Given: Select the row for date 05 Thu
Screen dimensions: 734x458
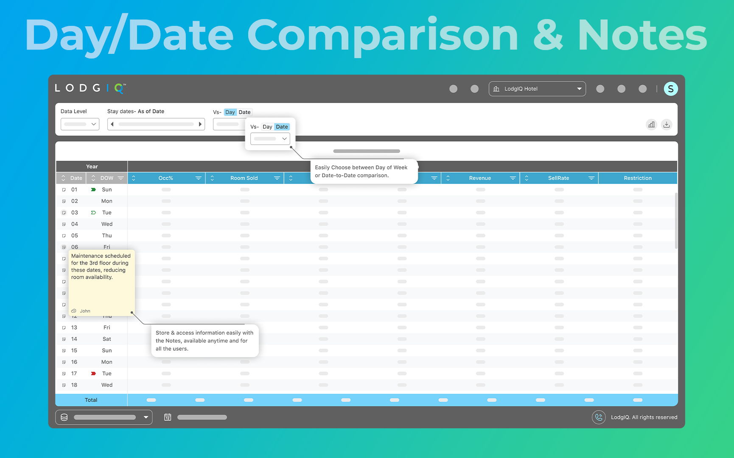Looking at the screenshot, I should 367,236.
